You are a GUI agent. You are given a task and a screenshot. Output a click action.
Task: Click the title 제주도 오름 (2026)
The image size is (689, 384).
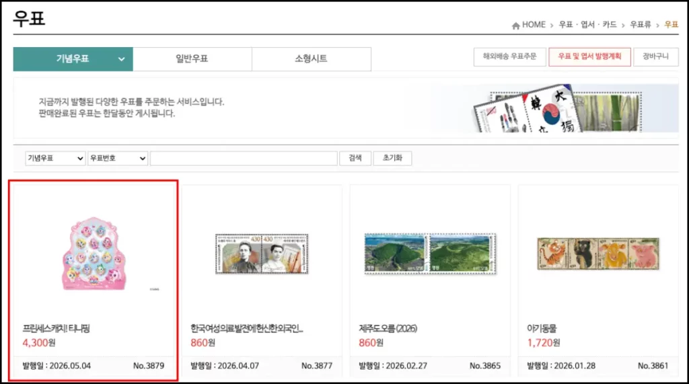click(388, 329)
